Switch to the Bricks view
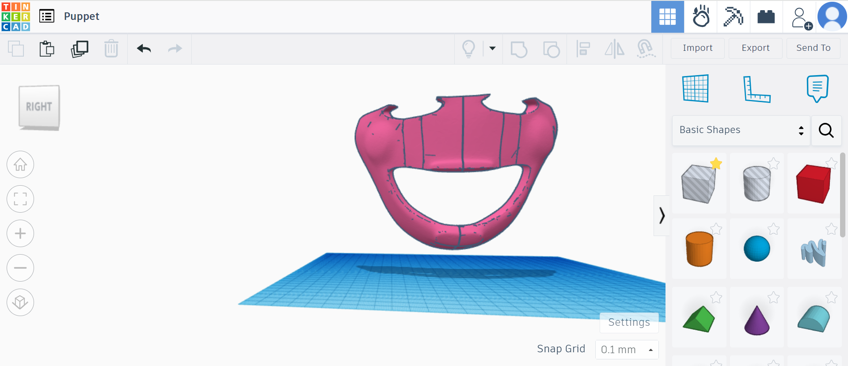 [x=766, y=17]
